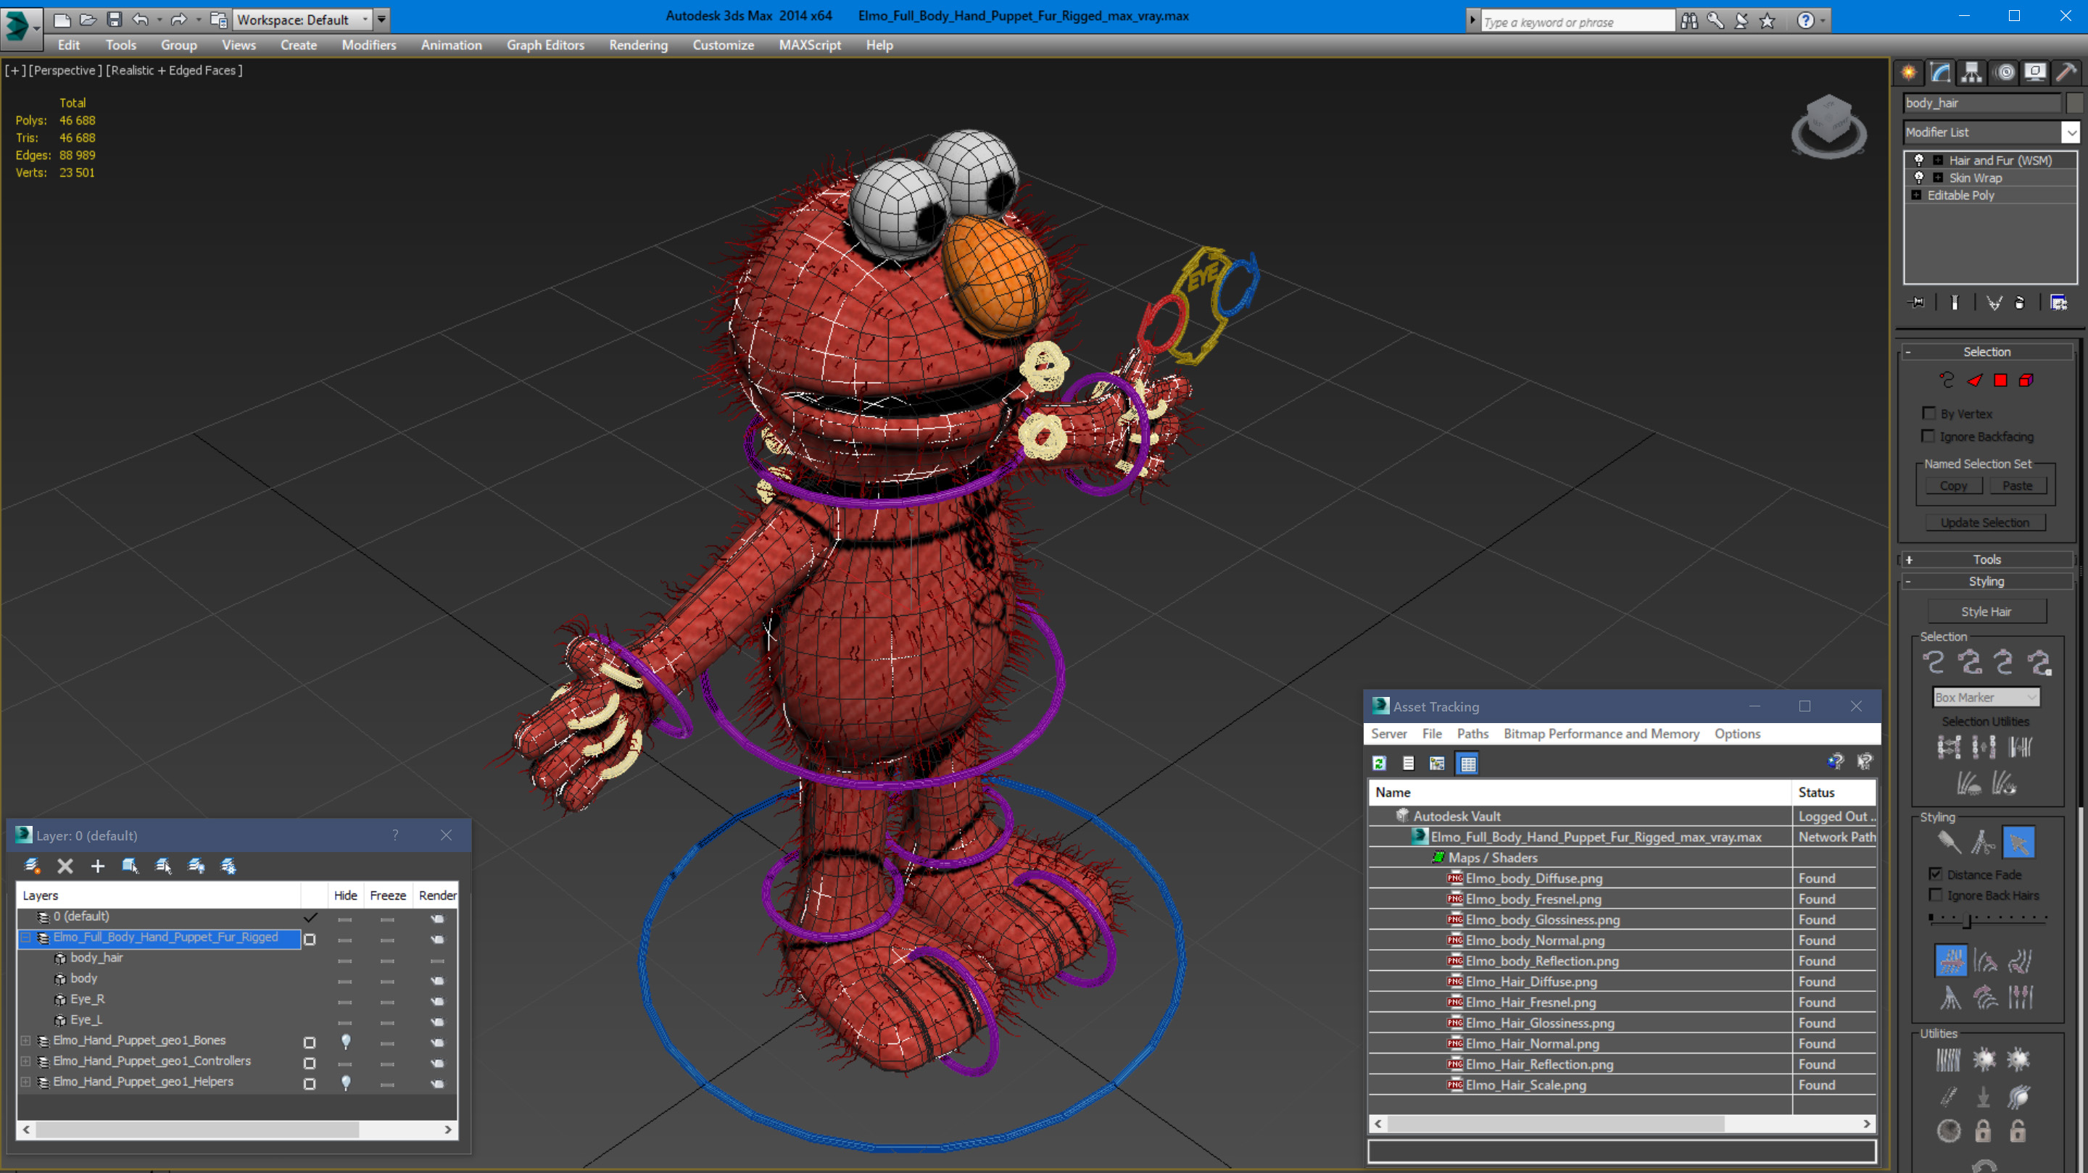Toggle Hair and Fur modifier lightbulb
Viewport: 2088px width, 1173px height.
[1918, 159]
